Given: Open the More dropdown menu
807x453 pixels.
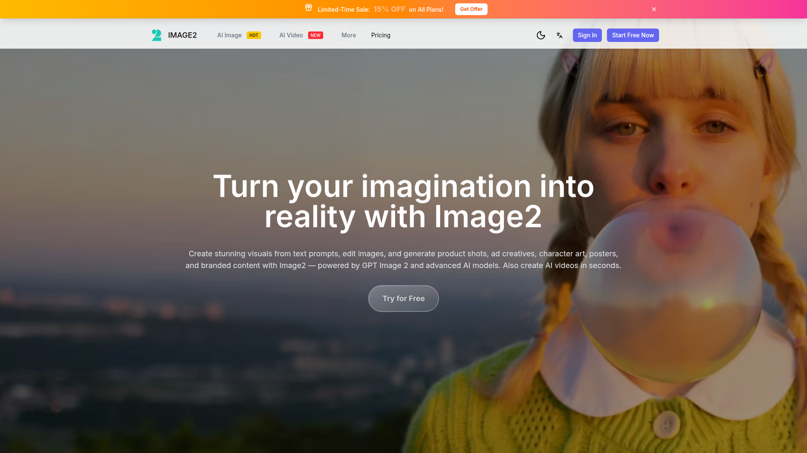Looking at the screenshot, I should (x=348, y=35).
